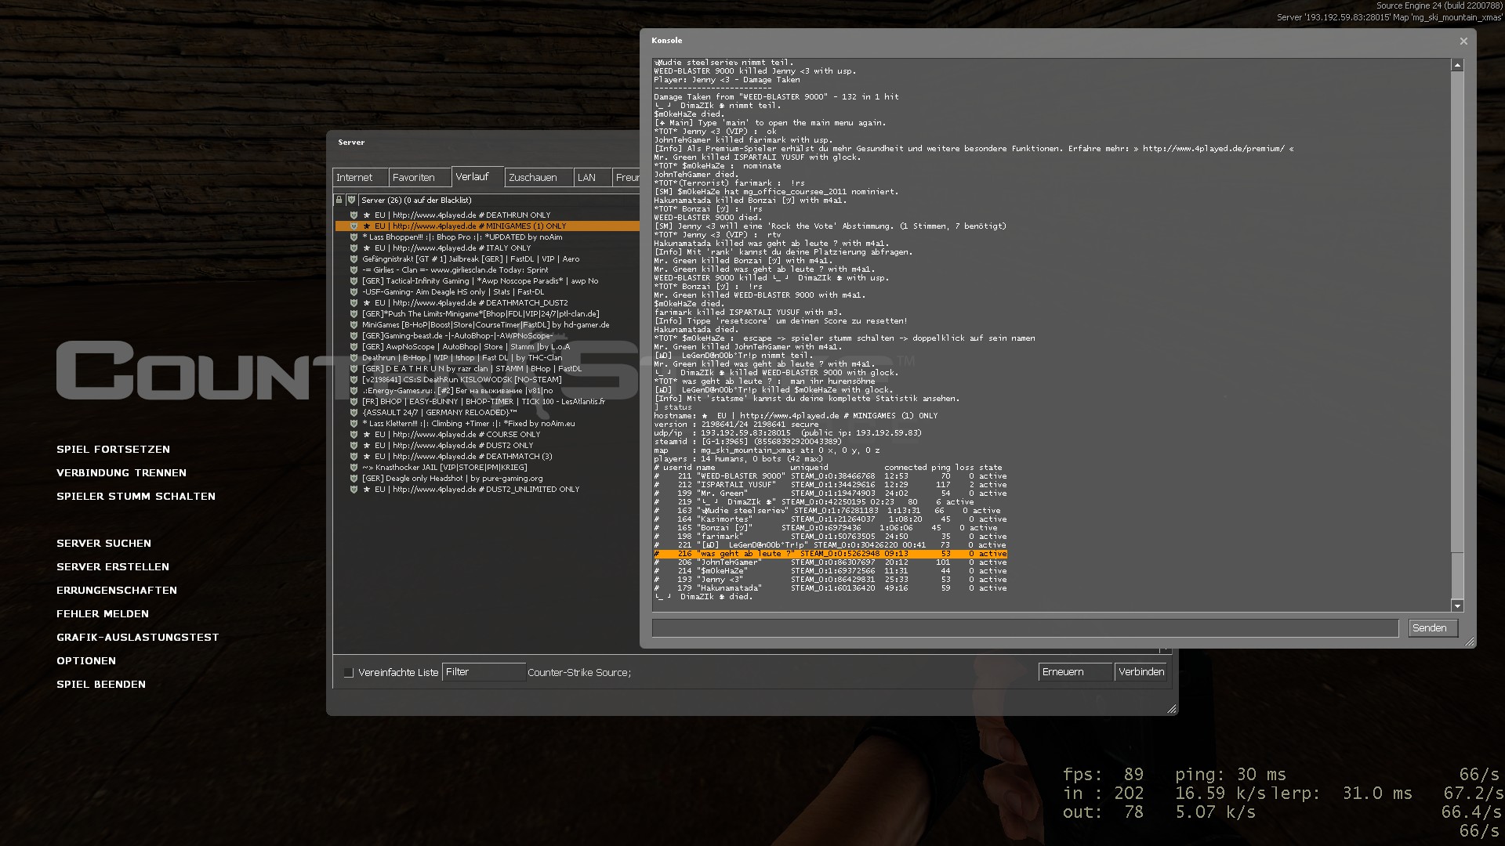
Task: Click the shield icon of the Lass Klettern!!! server
Action: (x=354, y=423)
